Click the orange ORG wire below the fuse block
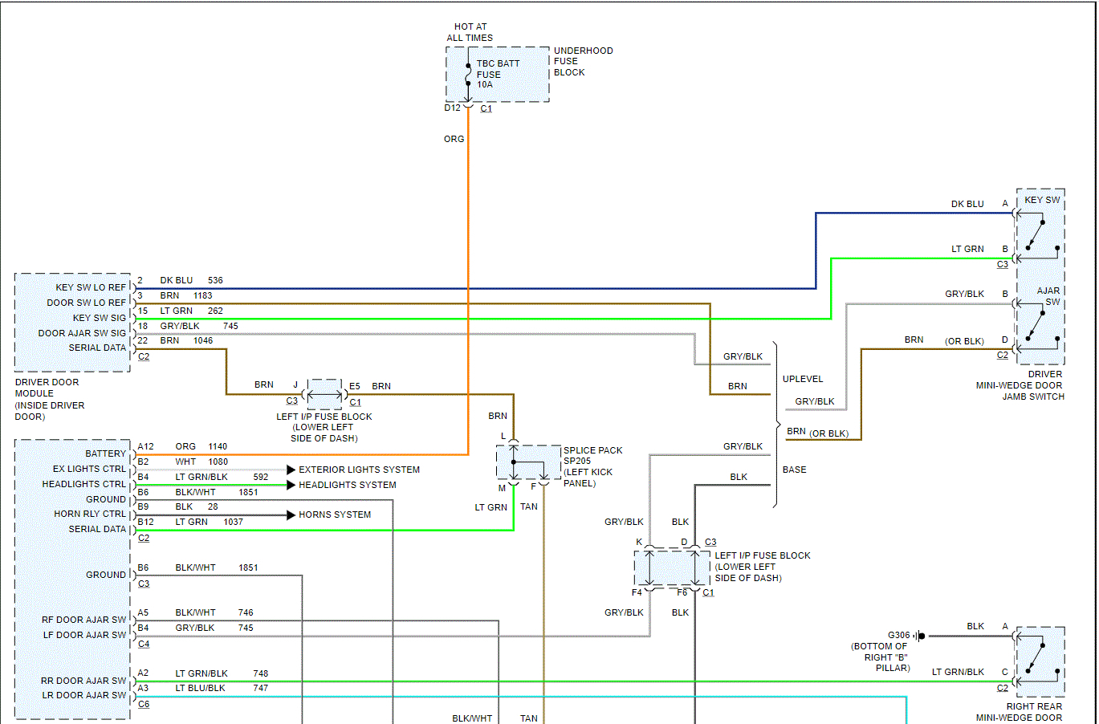Viewport: 1099px width, 724px height. (468, 241)
